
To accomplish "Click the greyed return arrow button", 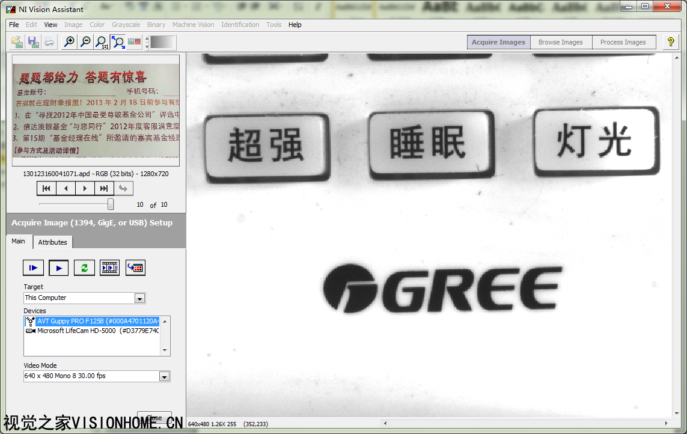I will click(x=124, y=189).
